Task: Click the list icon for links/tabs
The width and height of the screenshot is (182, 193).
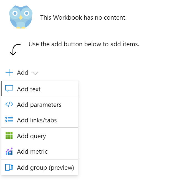Action: coord(9,120)
